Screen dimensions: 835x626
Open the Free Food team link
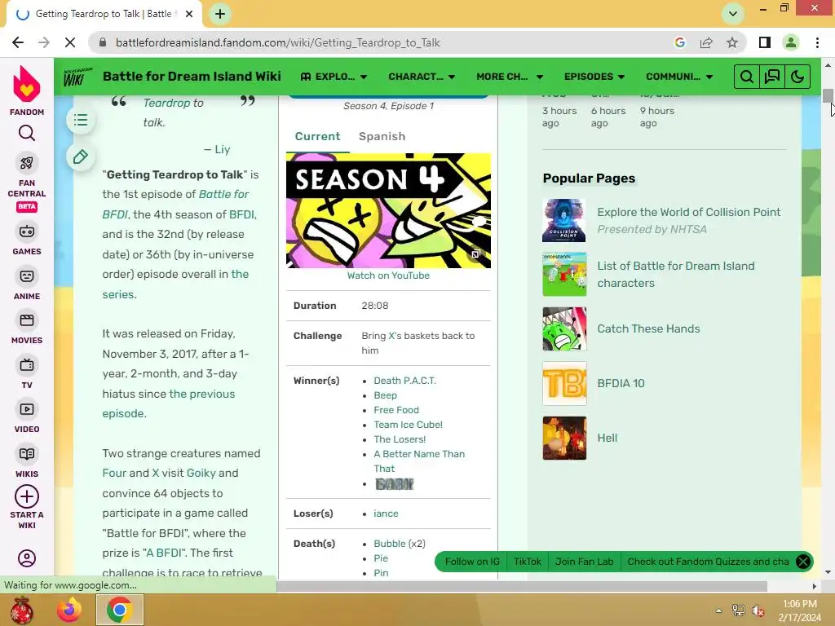coord(396,410)
